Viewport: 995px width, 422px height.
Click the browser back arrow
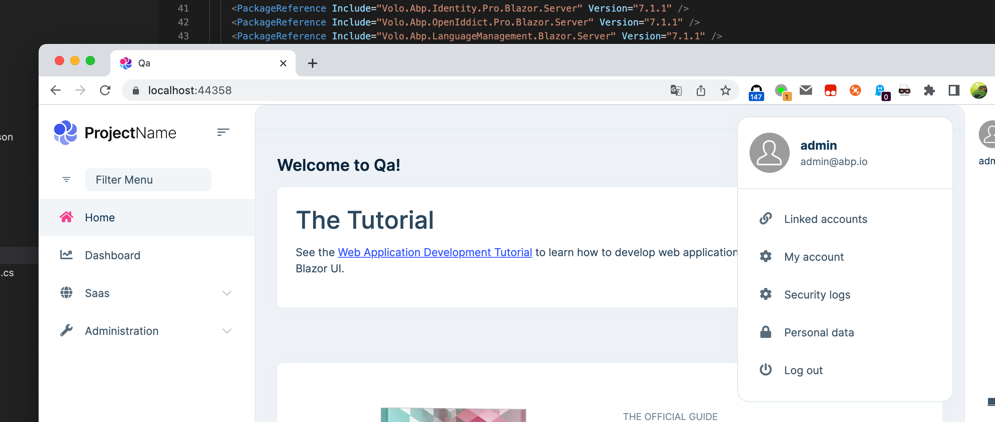56,90
